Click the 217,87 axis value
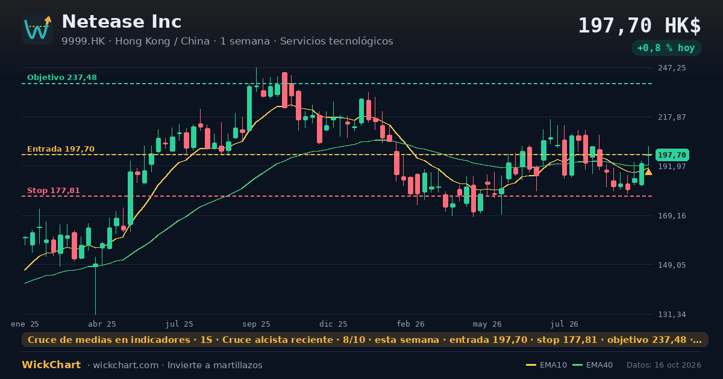 (x=672, y=117)
